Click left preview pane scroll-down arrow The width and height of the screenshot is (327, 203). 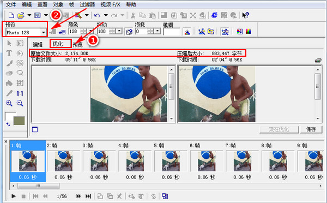tap(172, 118)
